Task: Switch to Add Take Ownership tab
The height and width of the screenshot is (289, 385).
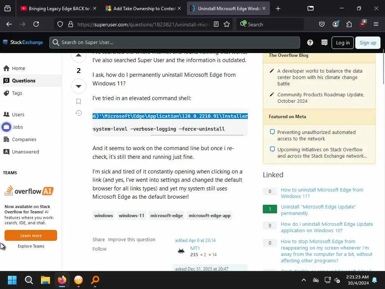Action: click(x=144, y=8)
